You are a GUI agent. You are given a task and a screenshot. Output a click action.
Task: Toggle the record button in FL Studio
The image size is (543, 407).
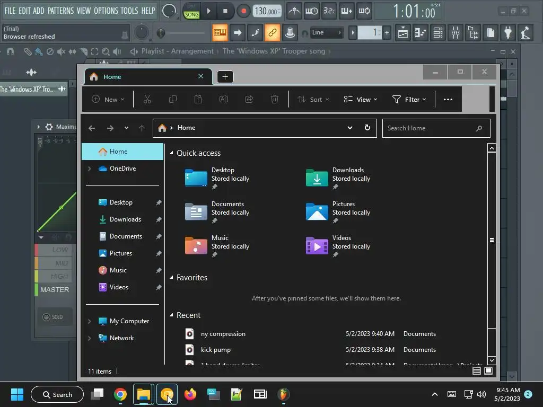[243, 11]
